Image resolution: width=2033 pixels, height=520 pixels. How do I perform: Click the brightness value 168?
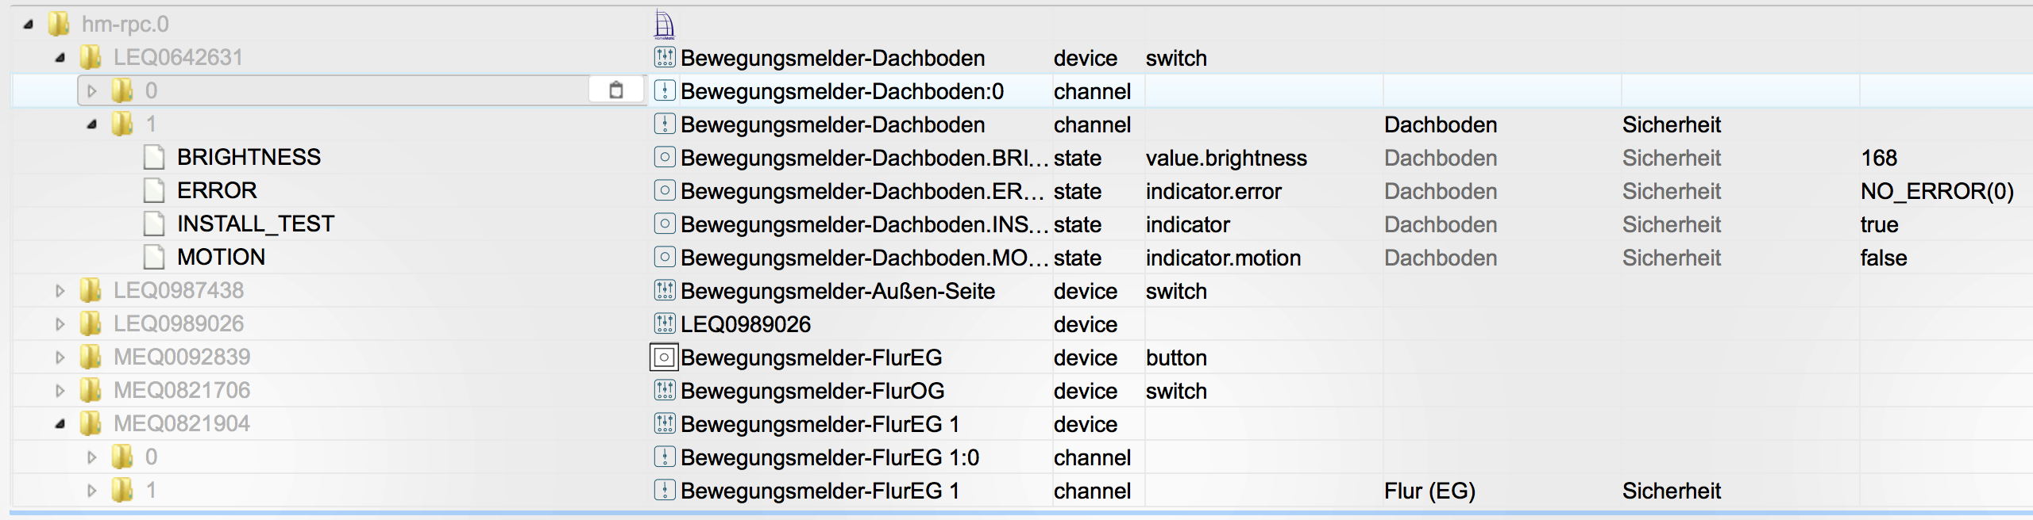coord(1878,158)
